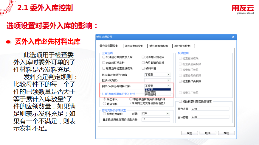Toggle 修改税额时是否改变税率 checkbox
The height and width of the screenshot is (145, 259).
[180, 102]
